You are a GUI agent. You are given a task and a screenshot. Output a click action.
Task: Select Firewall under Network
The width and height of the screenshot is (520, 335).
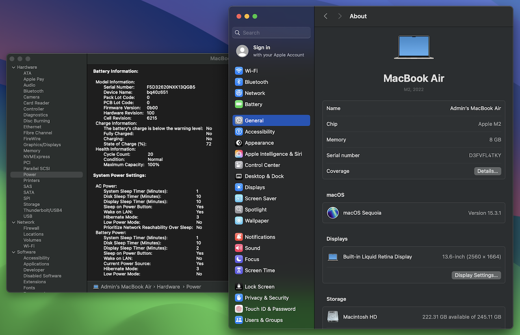31,228
